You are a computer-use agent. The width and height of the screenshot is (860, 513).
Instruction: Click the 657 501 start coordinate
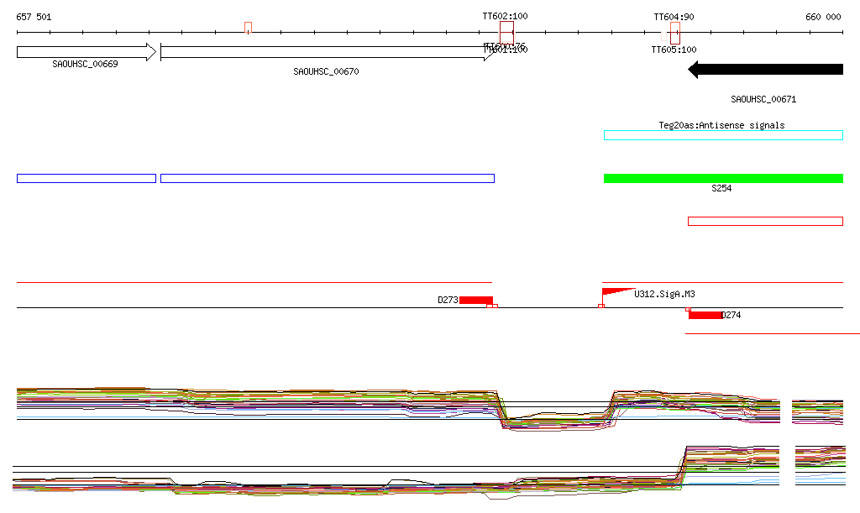(34, 17)
